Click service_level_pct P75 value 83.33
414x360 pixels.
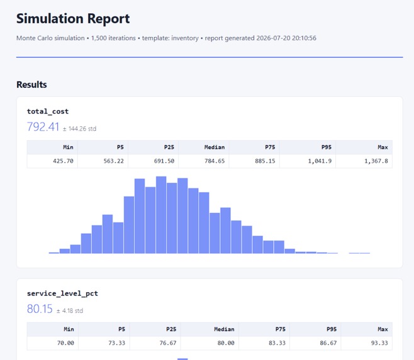pos(277,343)
